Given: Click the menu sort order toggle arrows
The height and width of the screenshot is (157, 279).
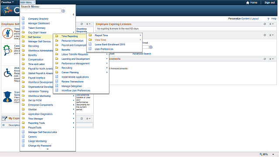Looking at the screenshot, I should tap(73, 14).
